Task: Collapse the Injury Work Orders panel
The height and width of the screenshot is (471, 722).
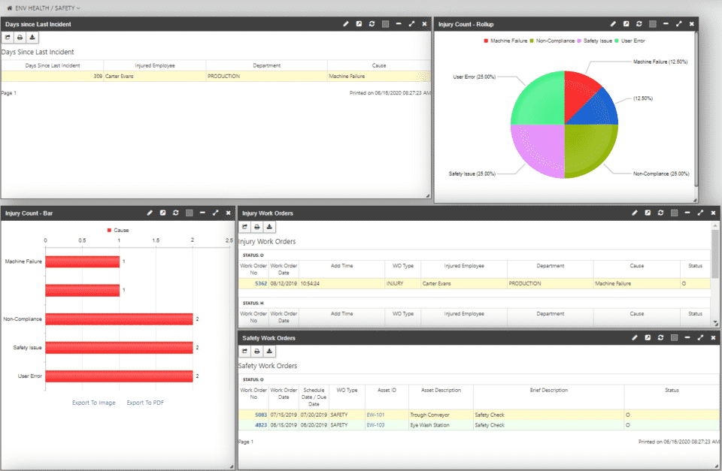Action: [687, 213]
